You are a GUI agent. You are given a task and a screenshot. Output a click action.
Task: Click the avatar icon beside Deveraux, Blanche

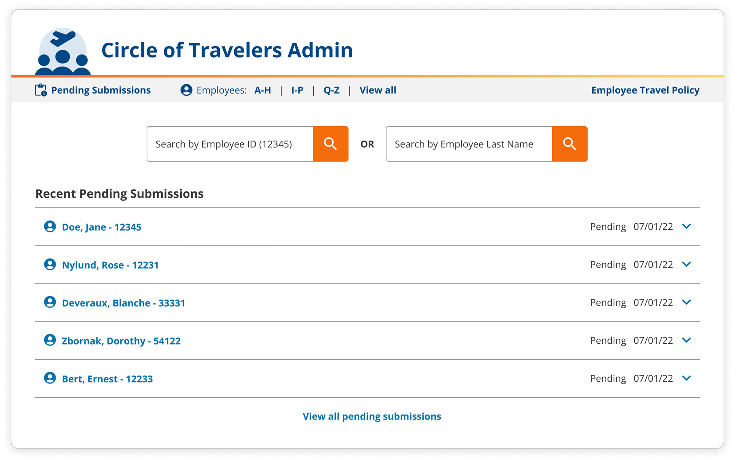pyautogui.click(x=50, y=303)
